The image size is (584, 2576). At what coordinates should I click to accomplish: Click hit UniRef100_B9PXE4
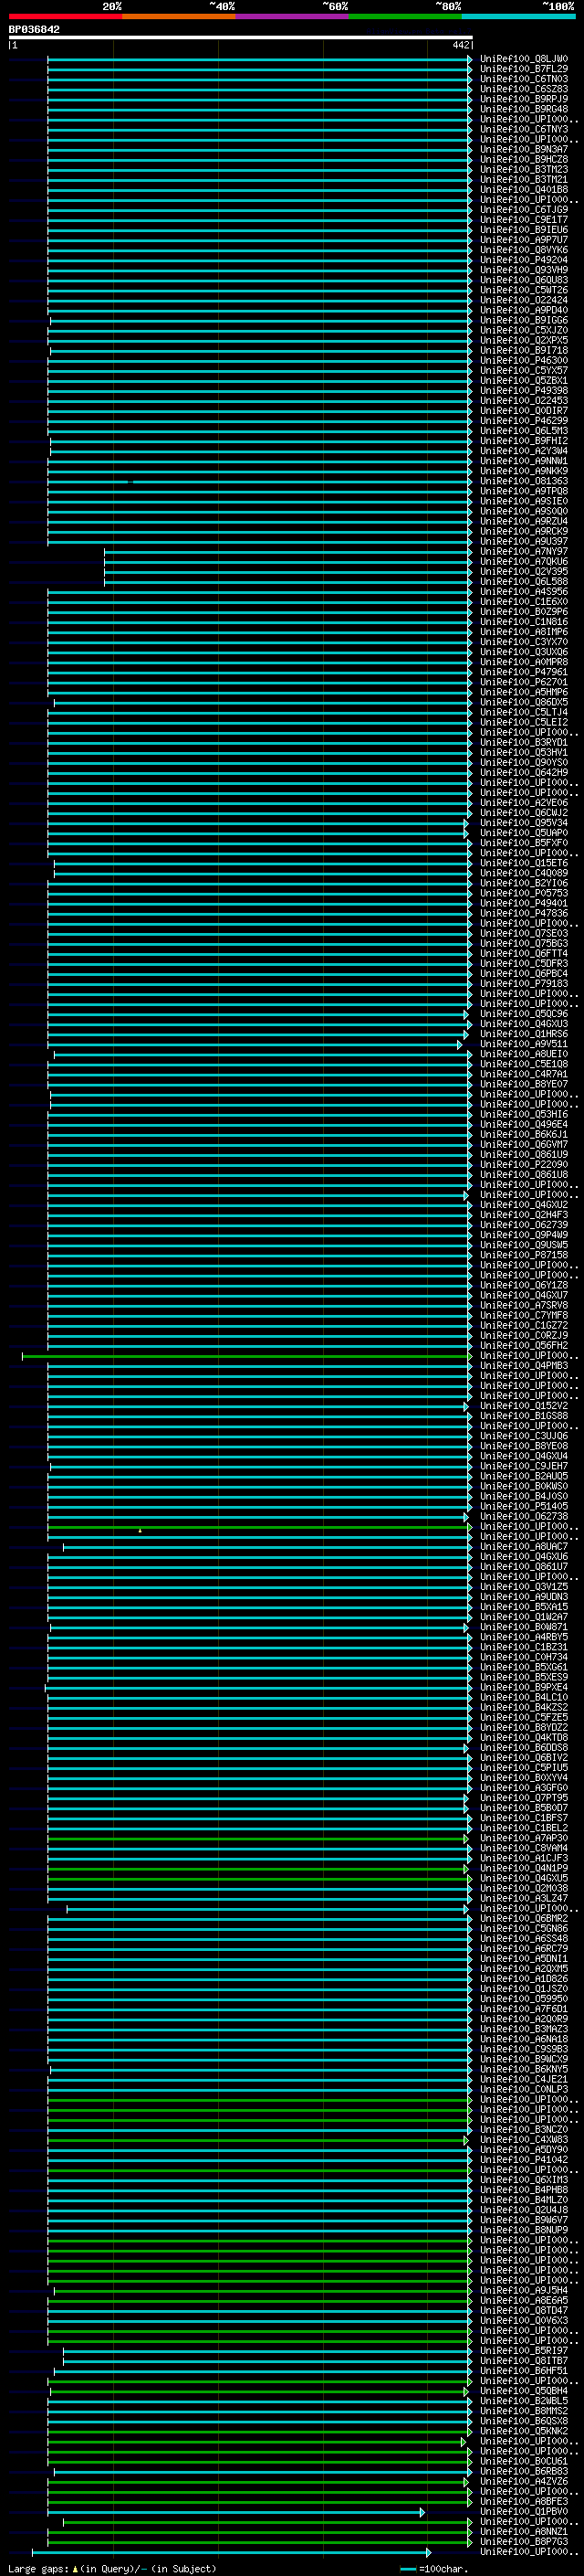click(523, 1688)
